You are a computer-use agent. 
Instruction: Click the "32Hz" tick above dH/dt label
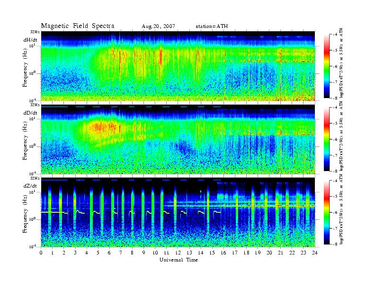point(35,32)
